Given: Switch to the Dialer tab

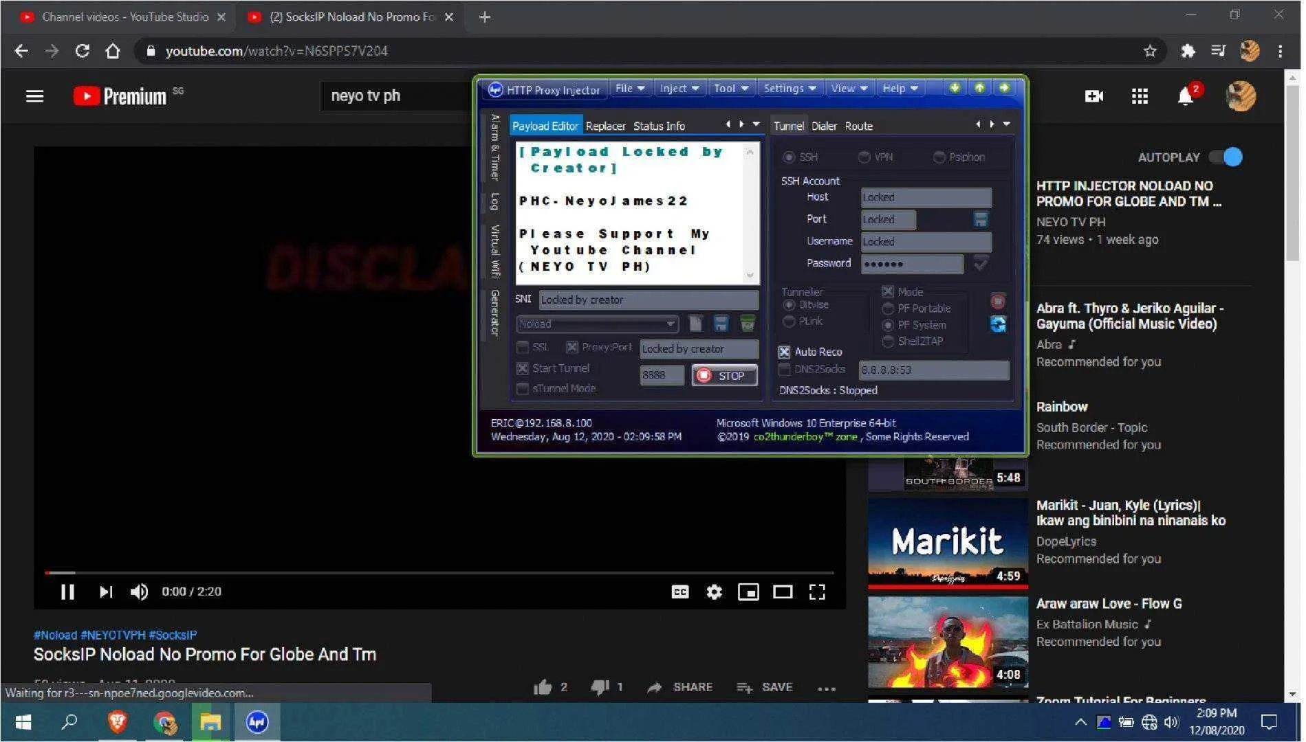Looking at the screenshot, I should (823, 126).
